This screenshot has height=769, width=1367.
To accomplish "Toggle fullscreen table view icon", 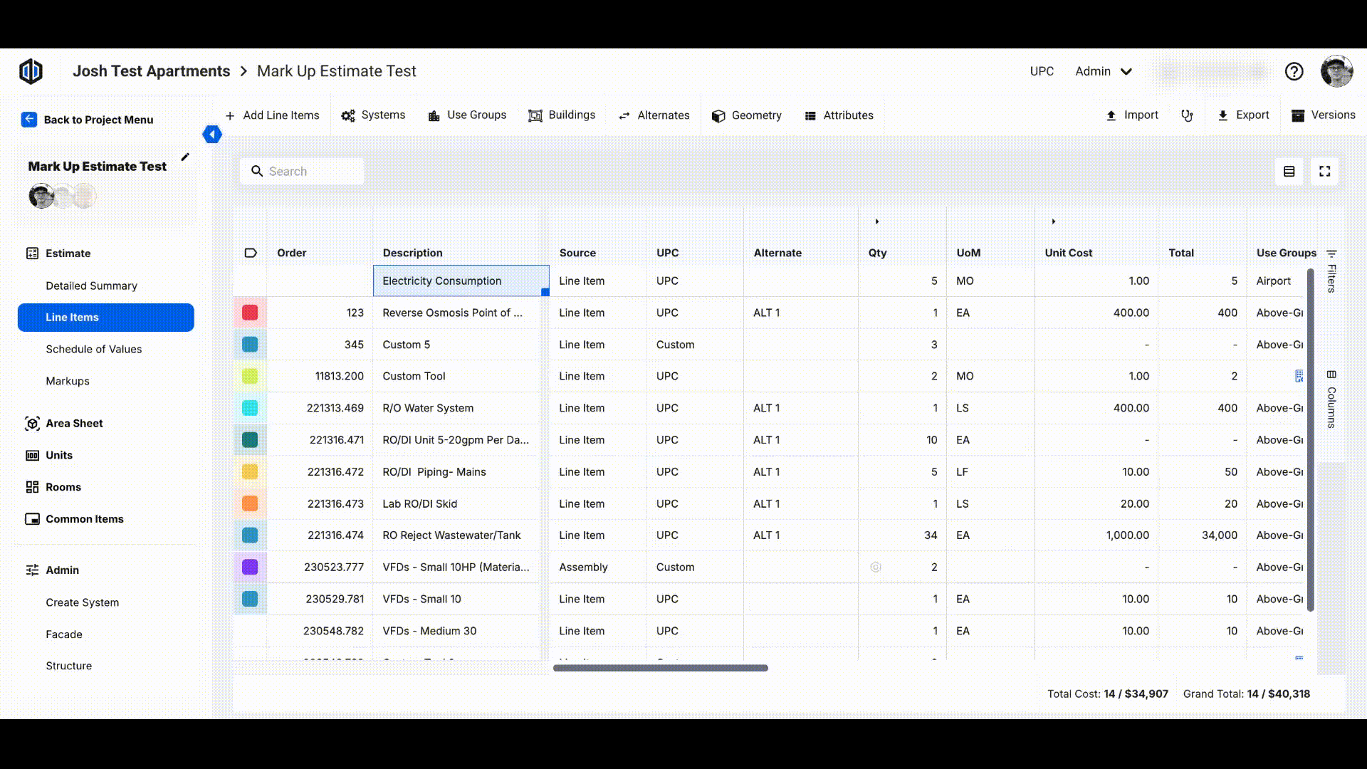I will [1324, 172].
